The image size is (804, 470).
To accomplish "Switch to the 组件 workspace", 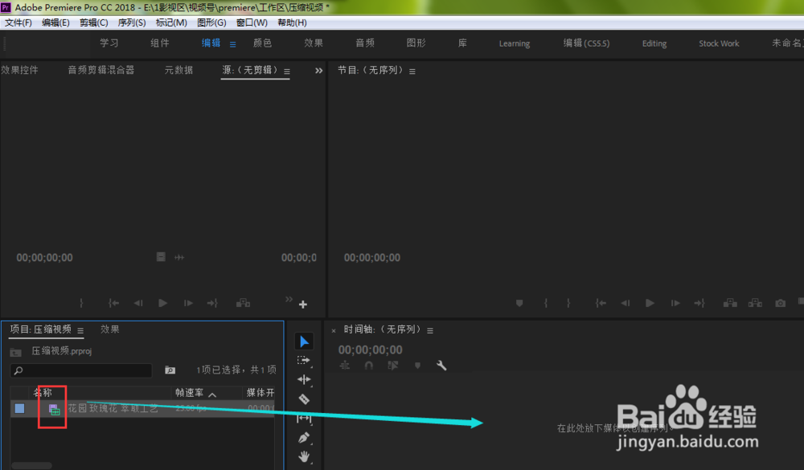I will pos(160,43).
